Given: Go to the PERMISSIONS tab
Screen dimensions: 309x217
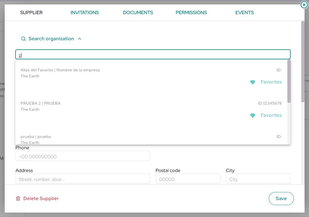Looking at the screenshot, I should [191, 12].
